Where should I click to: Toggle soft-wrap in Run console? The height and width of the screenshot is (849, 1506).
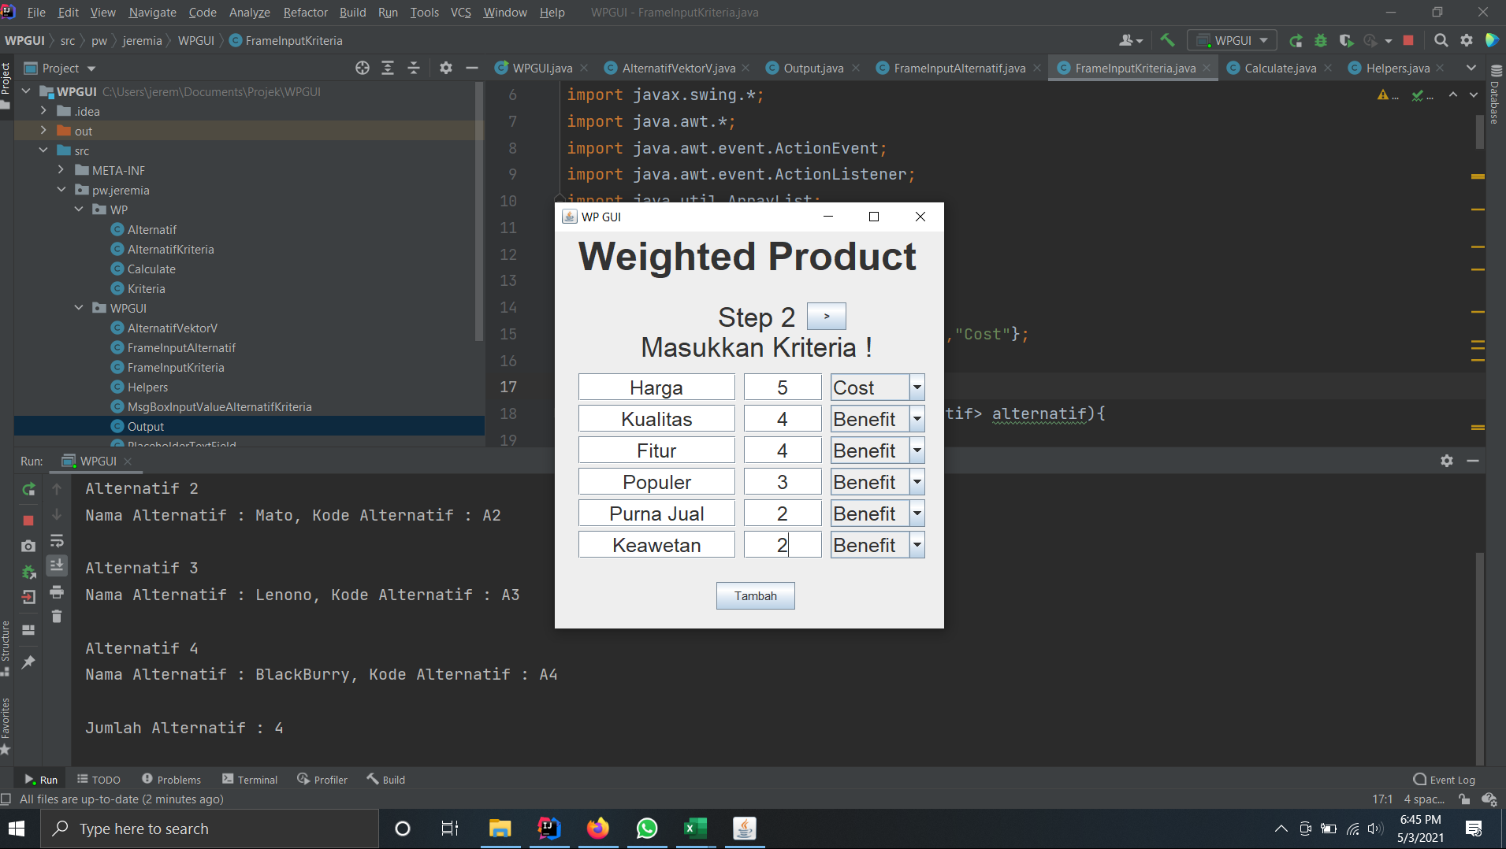[x=57, y=541]
